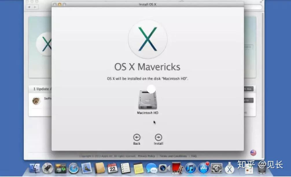Open Mission Control in the dock
The height and width of the screenshot is (177, 291).
click(60, 168)
